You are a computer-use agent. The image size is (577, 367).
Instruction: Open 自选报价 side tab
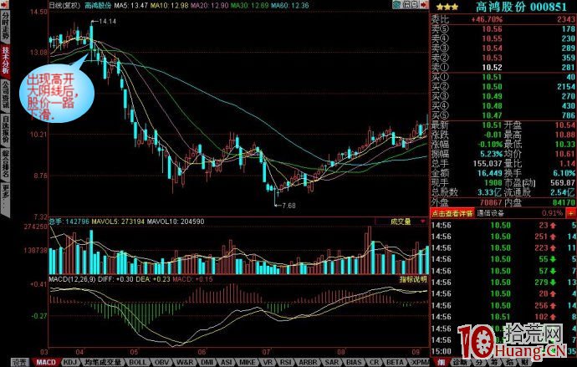5,130
